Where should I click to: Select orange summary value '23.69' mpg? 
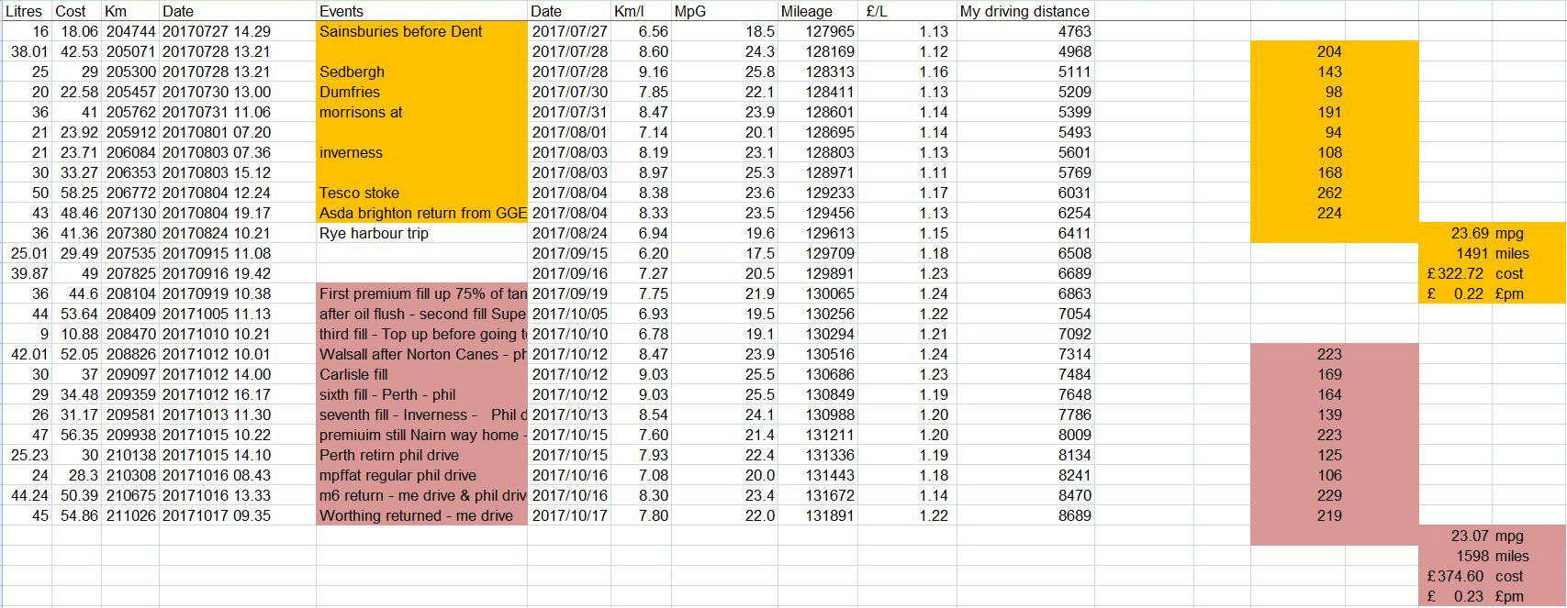point(1455,233)
